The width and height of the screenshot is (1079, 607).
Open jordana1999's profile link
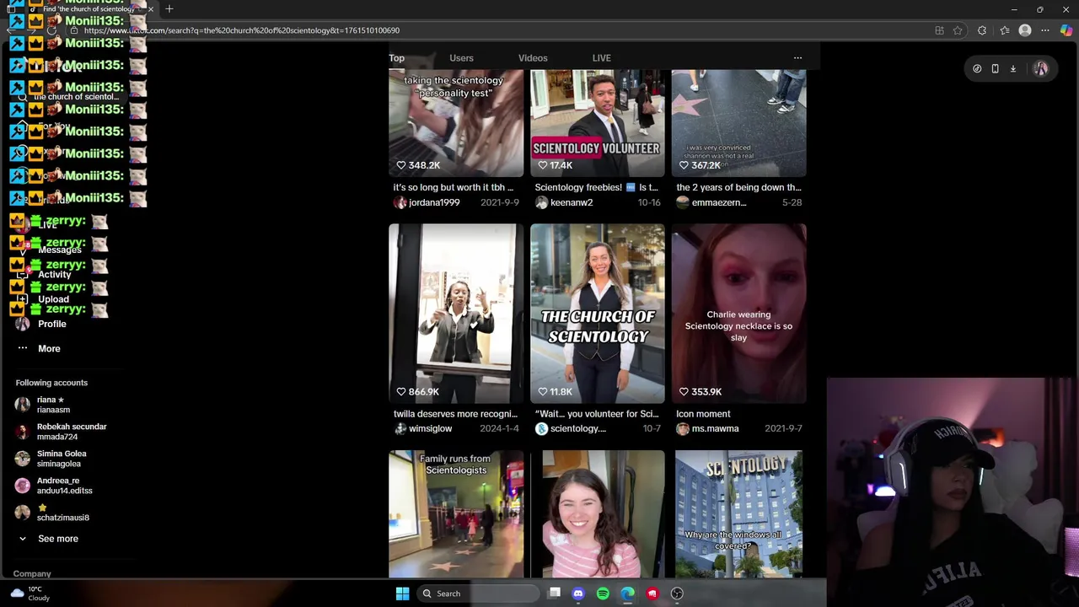pos(434,202)
